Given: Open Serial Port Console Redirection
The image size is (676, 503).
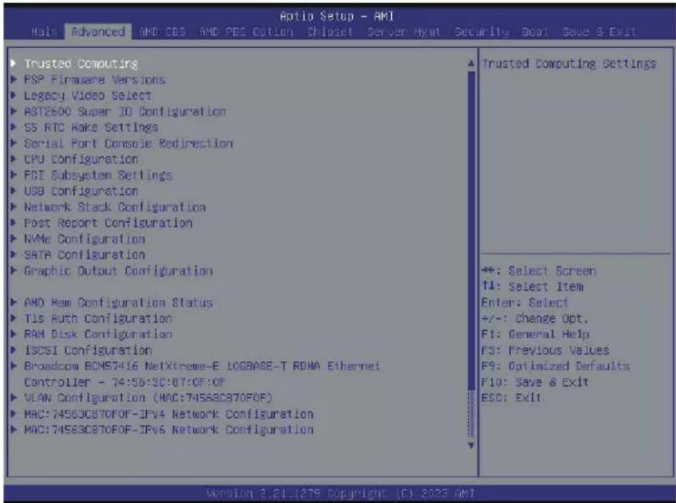Looking at the screenshot, I should coord(128,144).
